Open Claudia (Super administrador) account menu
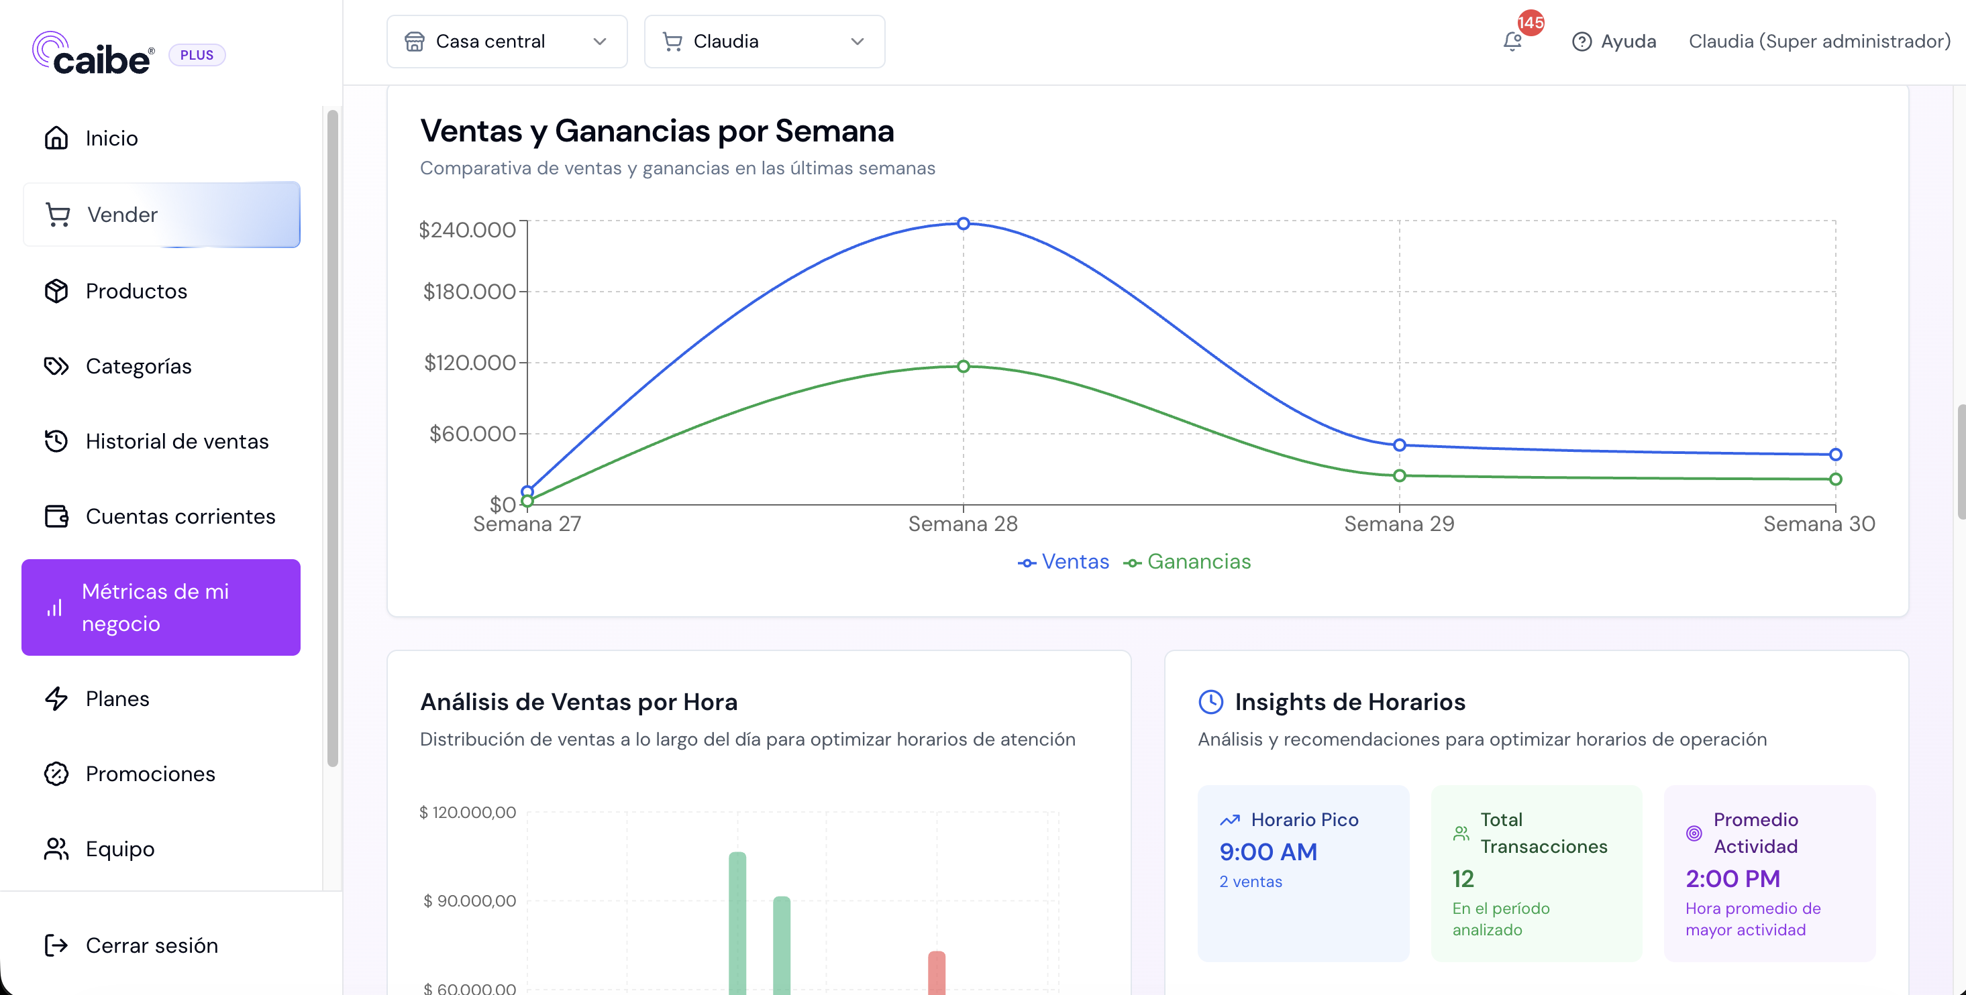Screen dimensions: 1966x995 tap(1820, 41)
